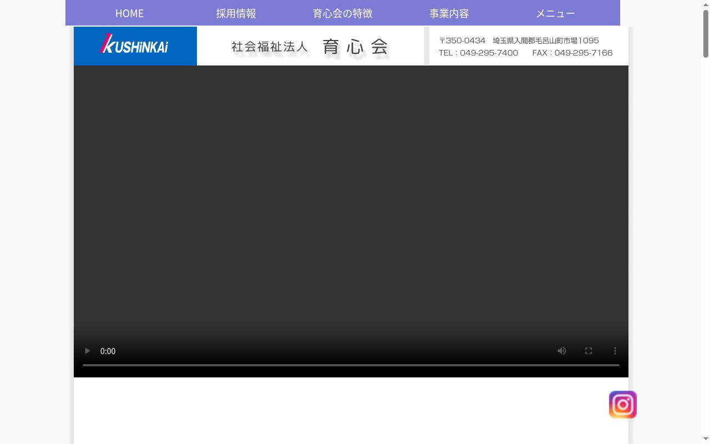
Task: Open the メニュー navigation item
Action: [x=556, y=13]
